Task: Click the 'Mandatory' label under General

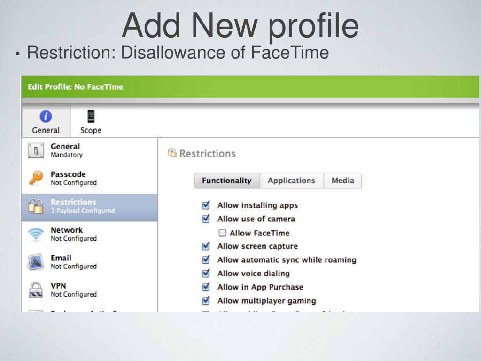Action: (67, 155)
